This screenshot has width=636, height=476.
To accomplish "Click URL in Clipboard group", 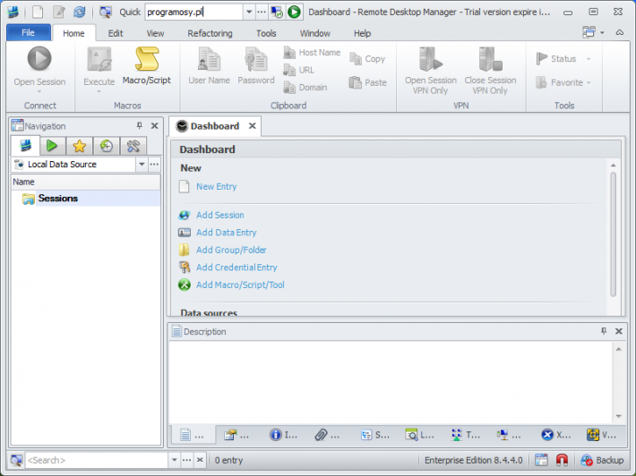I will pos(299,70).
